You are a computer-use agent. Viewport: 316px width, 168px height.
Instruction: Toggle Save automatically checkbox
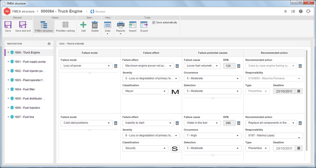click(x=154, y=23)
